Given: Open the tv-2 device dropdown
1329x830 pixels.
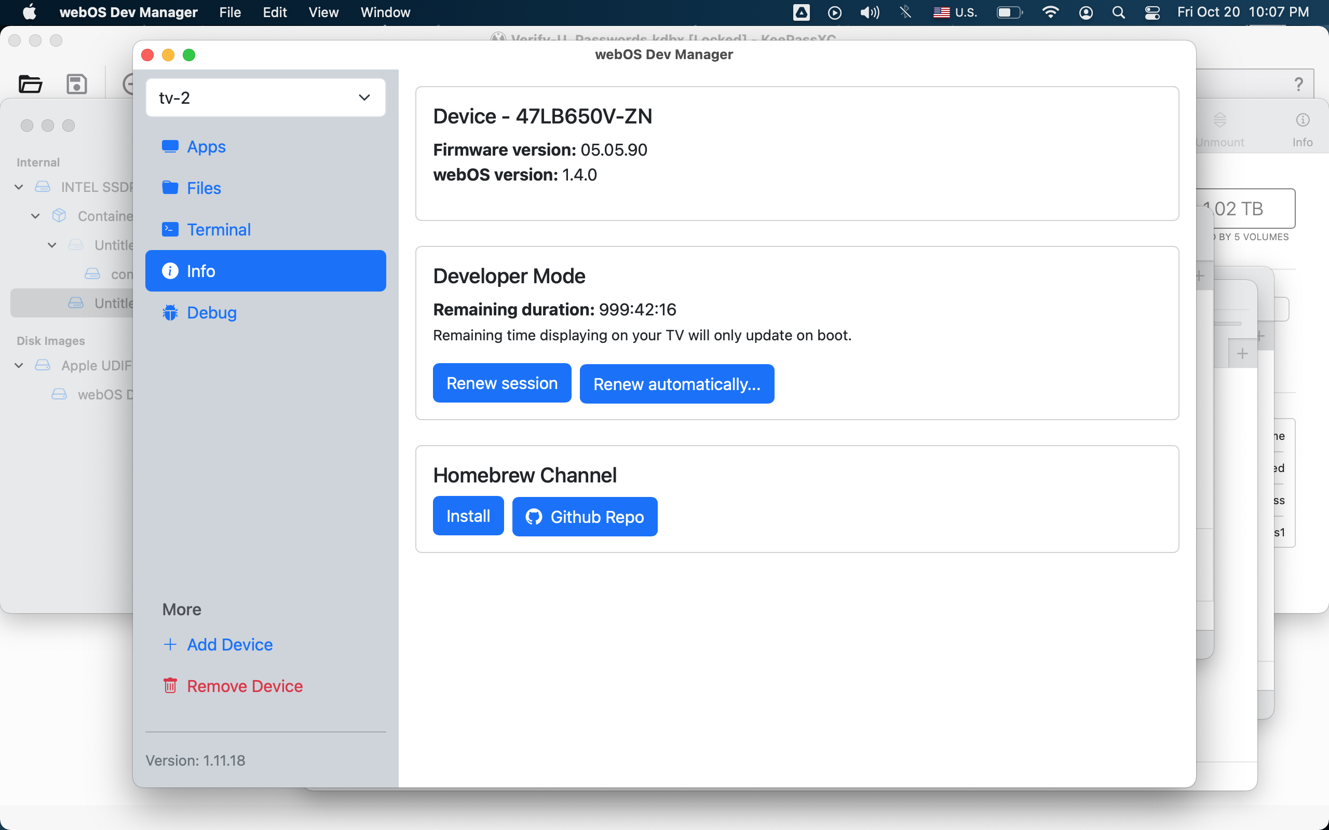Looking at the screenshot, I should pyautogui.click(x=265, y=98).
